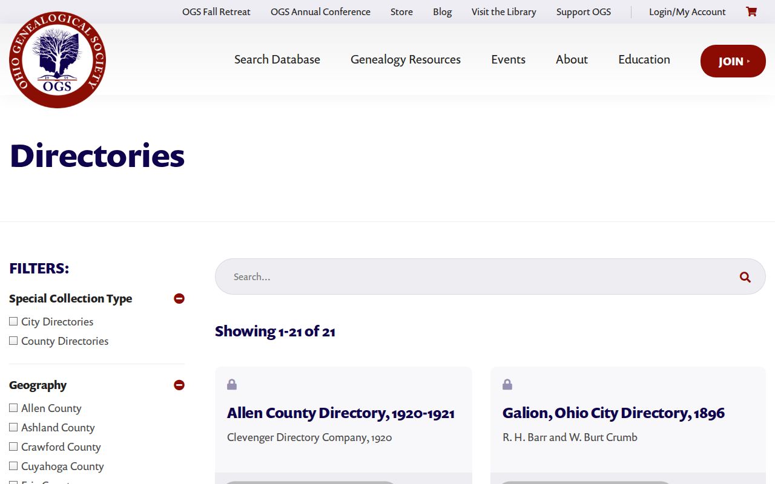Open the Blog link

click(x=442, y=11)
